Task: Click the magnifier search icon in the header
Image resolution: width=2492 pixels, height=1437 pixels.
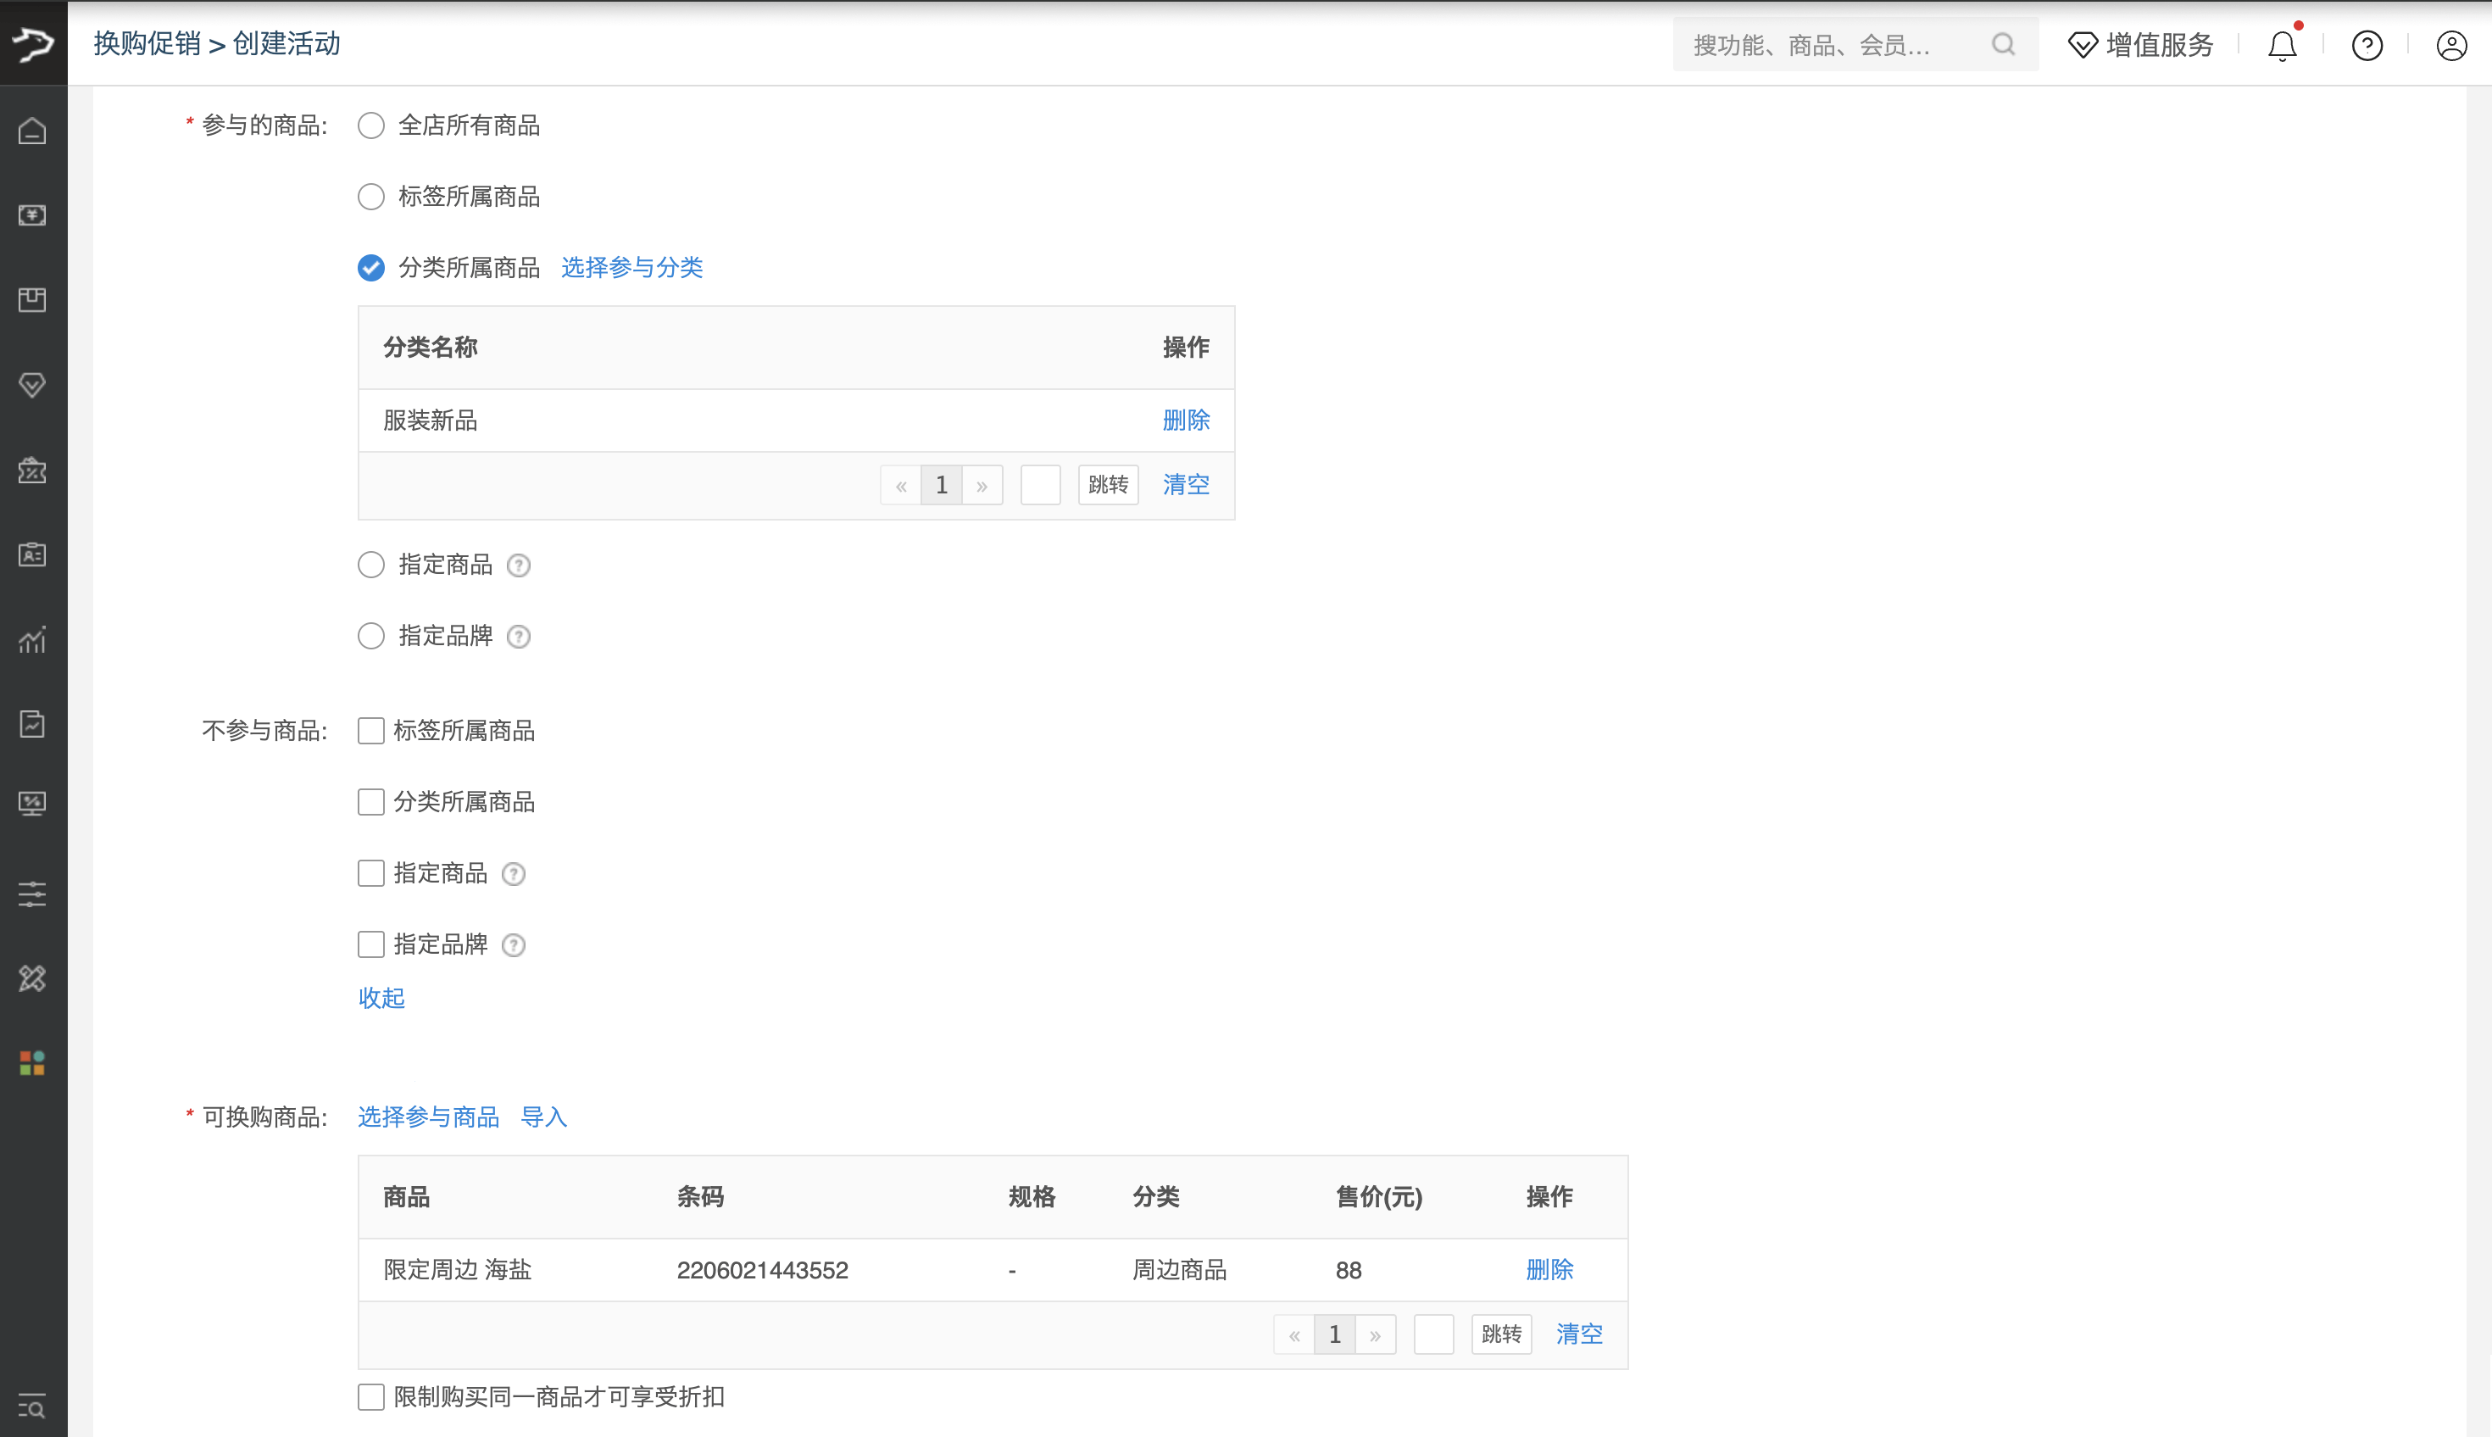Action: coord(2003,44)
